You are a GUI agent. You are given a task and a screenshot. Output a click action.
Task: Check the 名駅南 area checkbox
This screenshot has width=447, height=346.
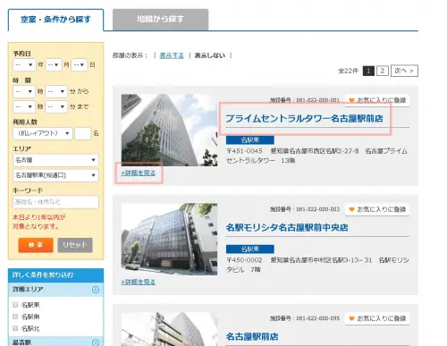[x=15, y=316]
